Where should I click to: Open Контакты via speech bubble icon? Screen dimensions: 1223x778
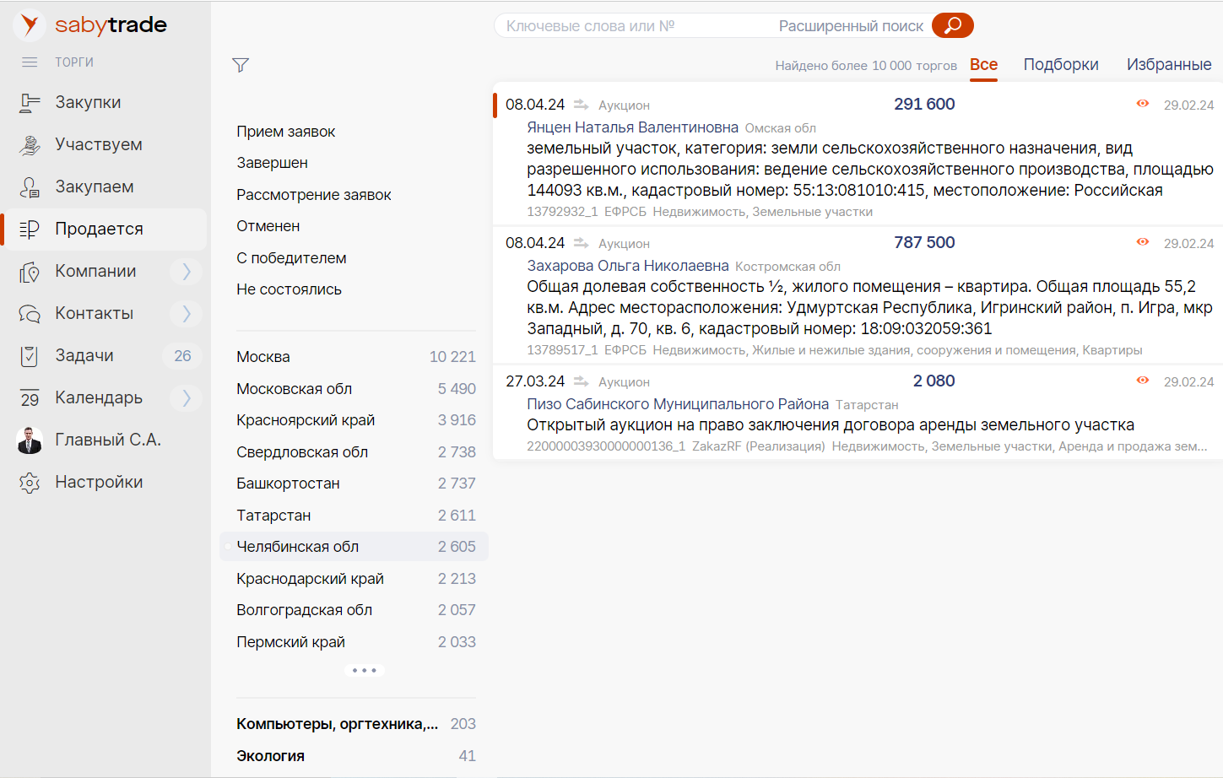coord(29,313)
